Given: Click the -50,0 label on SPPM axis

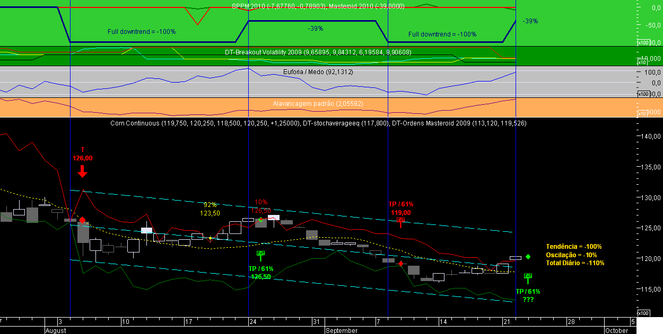Looking at the screenshot, I should [652, 25].
